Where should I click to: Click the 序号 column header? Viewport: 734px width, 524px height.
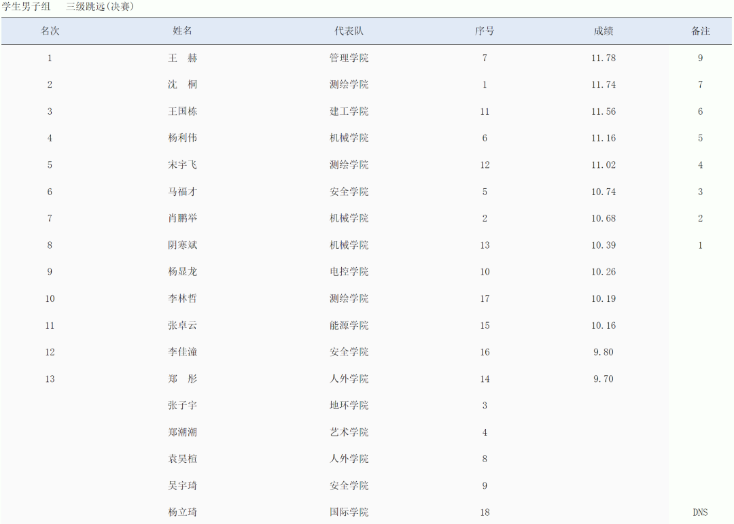click(485, 31)
